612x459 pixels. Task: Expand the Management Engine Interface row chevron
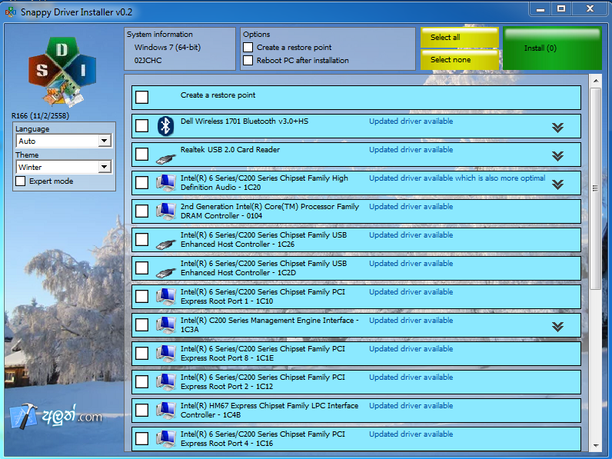pyautogui.click(x=557, y=327)
